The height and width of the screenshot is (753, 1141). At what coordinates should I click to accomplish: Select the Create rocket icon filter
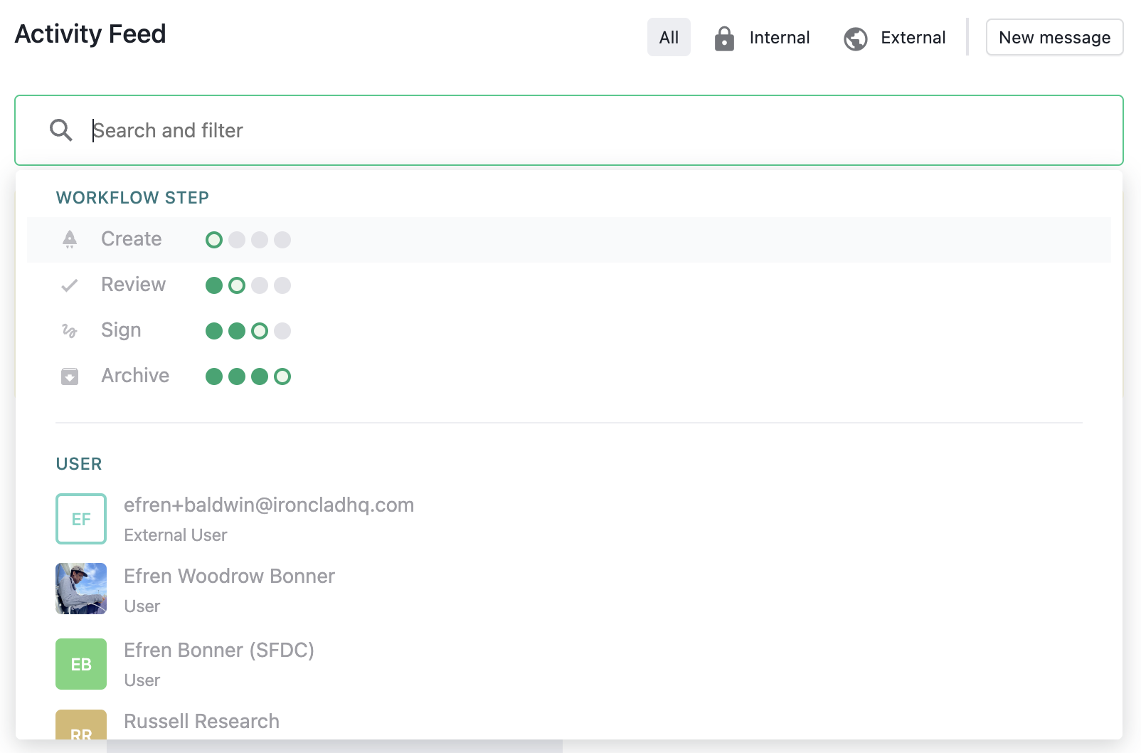pyautogui.click(x=69, y=239)
